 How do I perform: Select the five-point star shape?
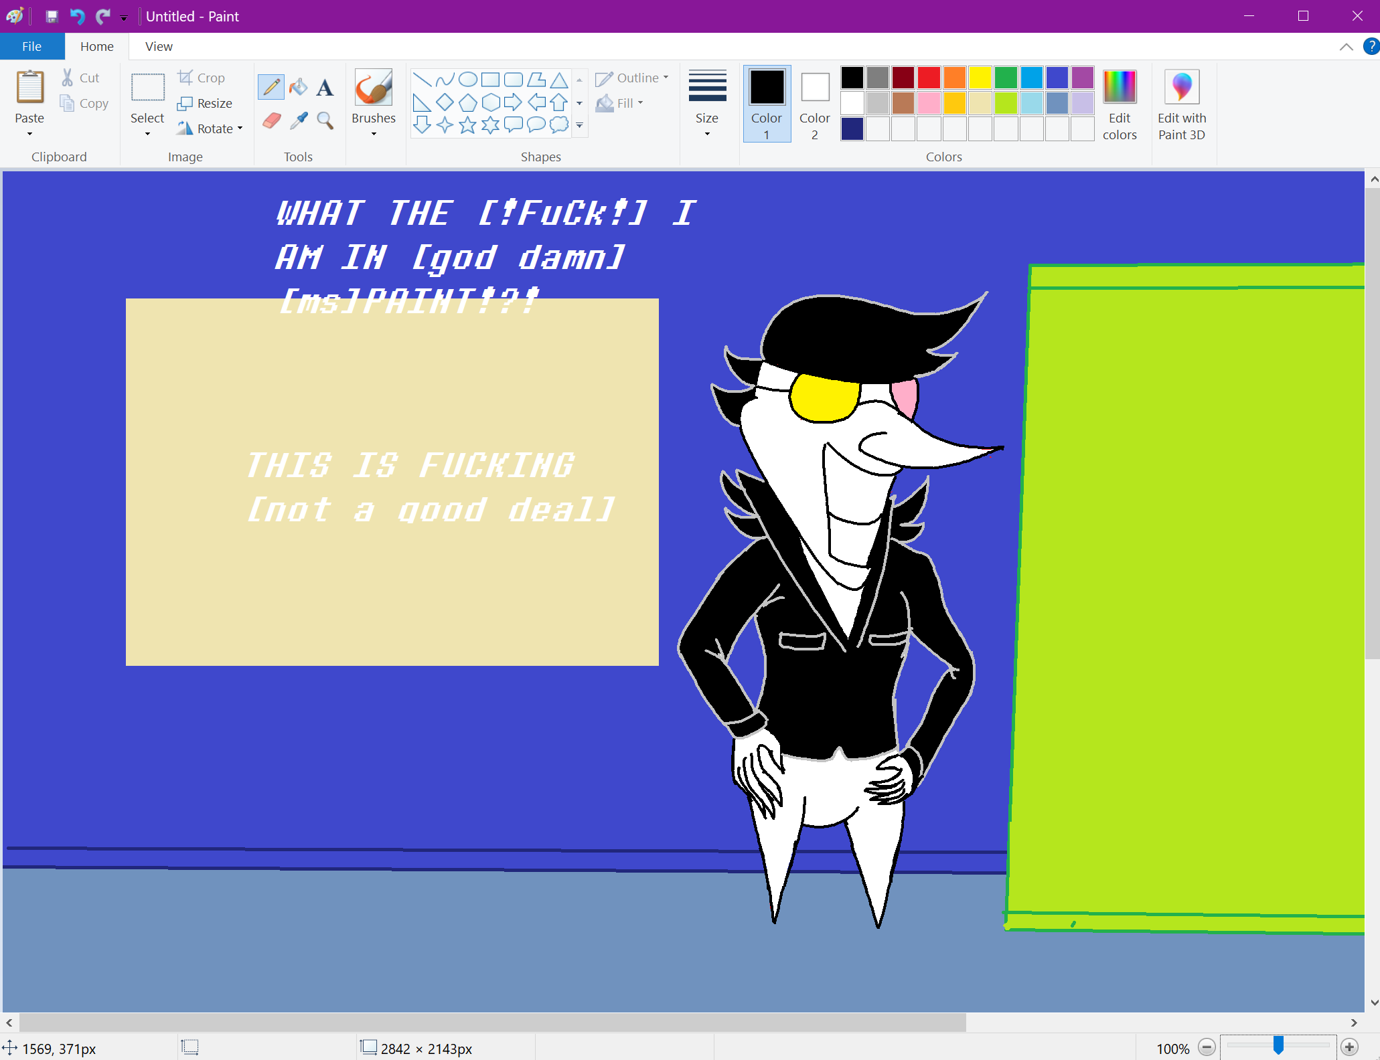pos(468,124)
